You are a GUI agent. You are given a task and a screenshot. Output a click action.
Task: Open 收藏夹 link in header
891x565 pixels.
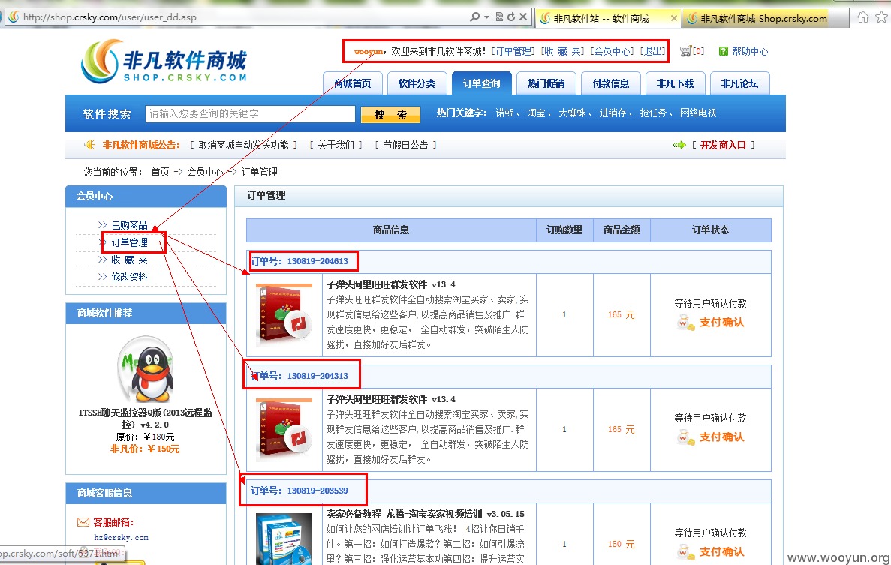click(x=562, y=51)
